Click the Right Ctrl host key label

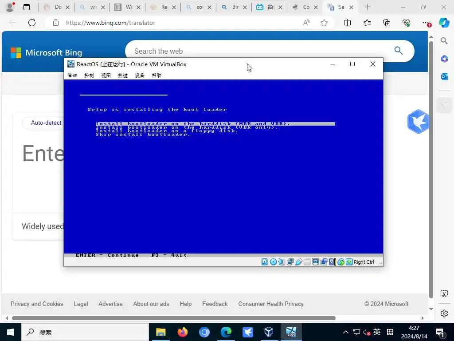(364, 262)
